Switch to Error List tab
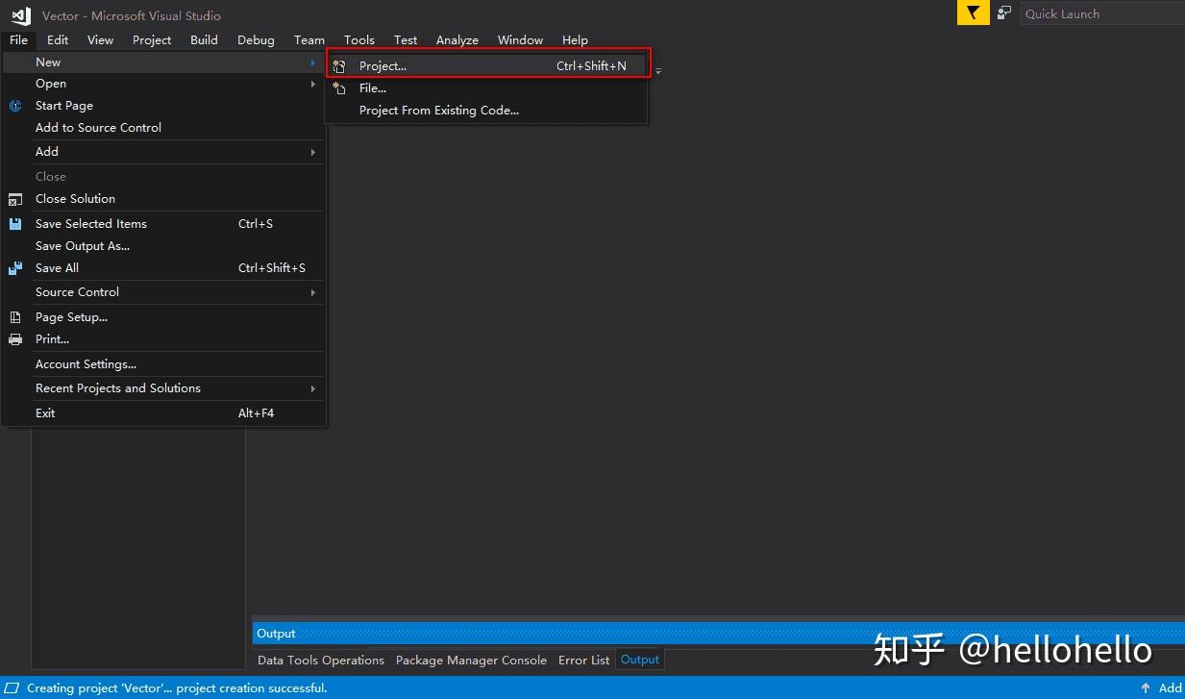Viewport: 1185px width, 699px height. click(x=584, y=661)
